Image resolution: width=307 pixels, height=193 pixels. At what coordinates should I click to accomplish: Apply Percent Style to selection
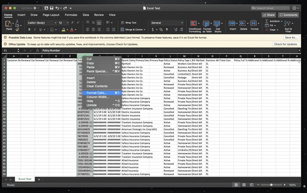(x=161, y=29)
